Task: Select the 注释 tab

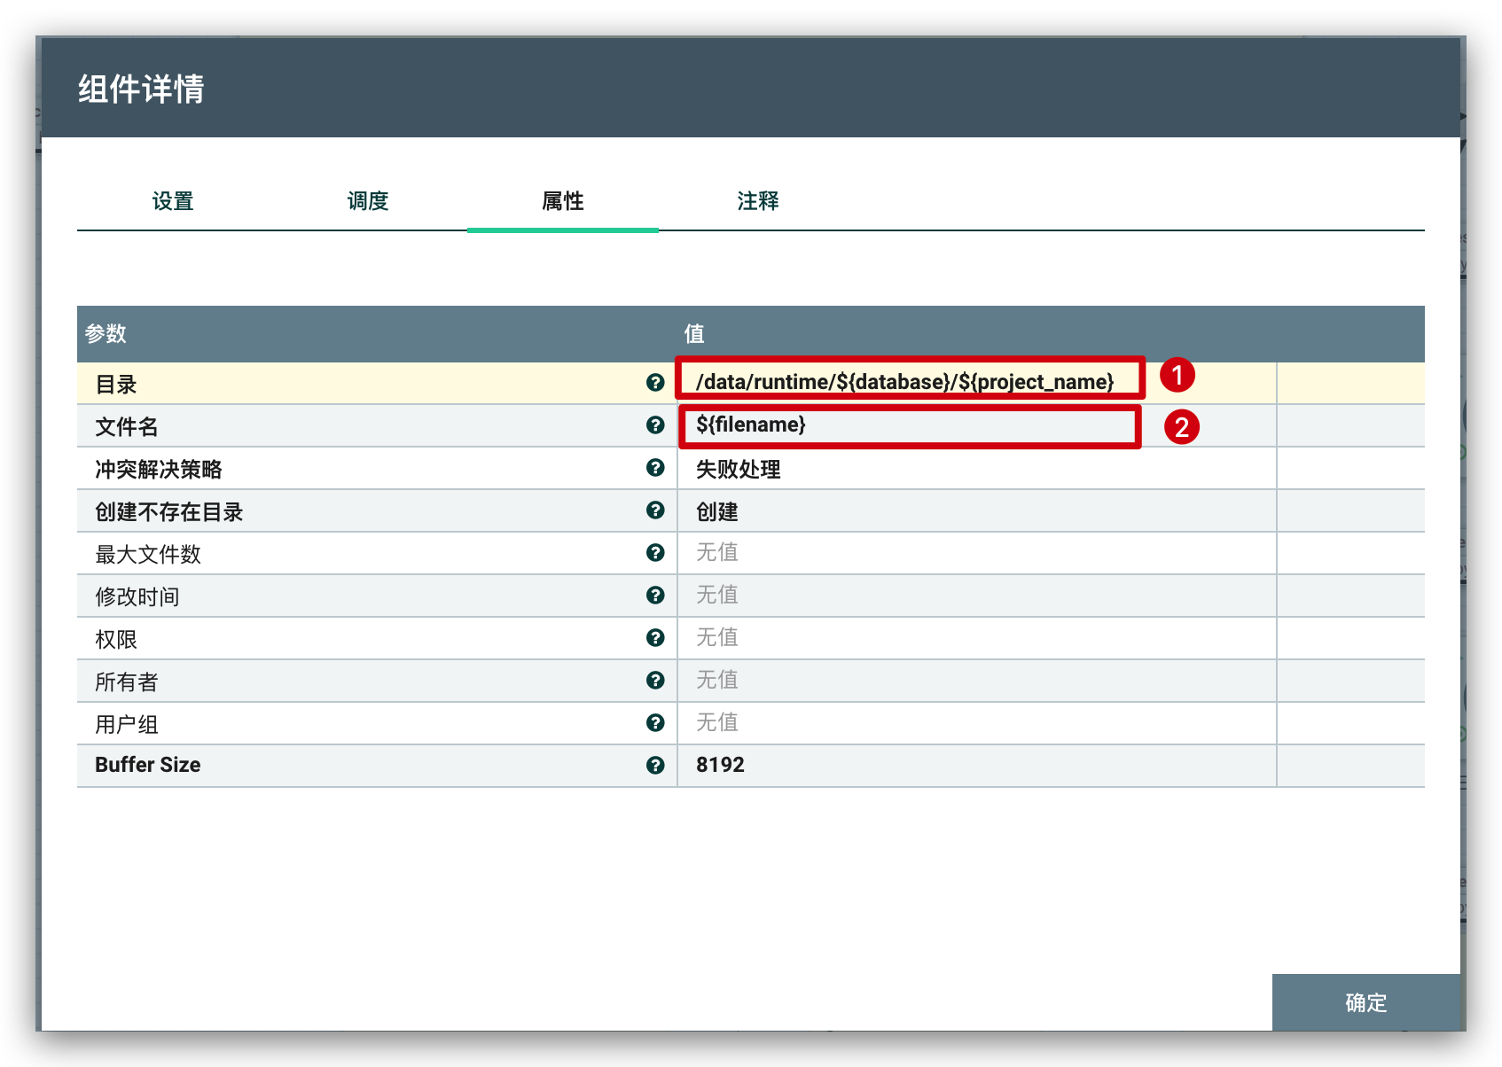Action: click(x=758, y=201)
